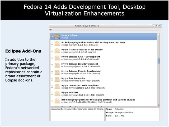Click the Mylyn Trac Connector package icon
Viewport: 169px width, 127px height.
click(x=57, y=79)
